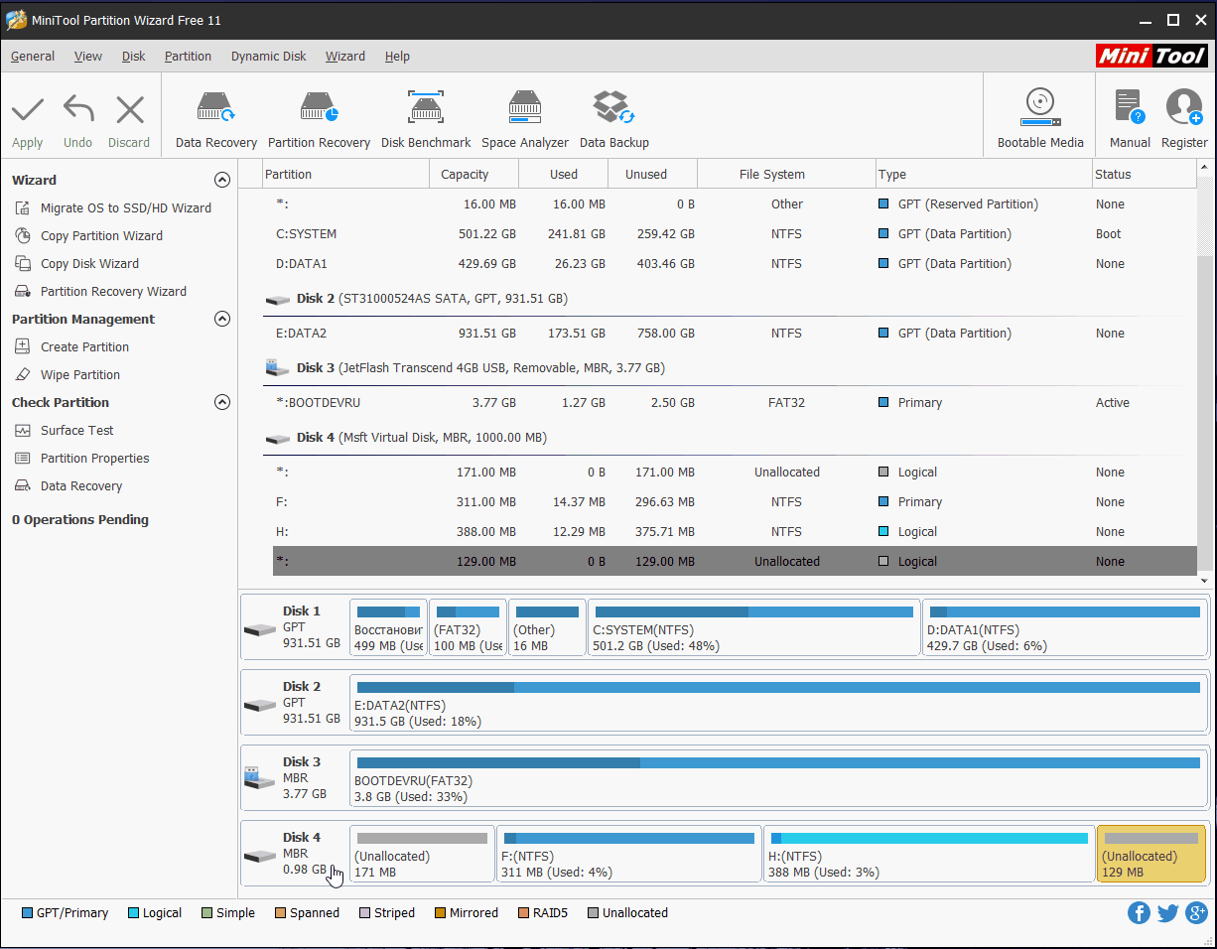Launch Copy Disk Wizard
This screenshot has height=949, width=1217.
pyautogui.click(x=89, y=264)
